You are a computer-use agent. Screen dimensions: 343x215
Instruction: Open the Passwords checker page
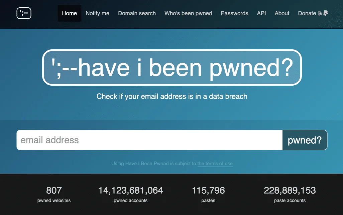234,13
